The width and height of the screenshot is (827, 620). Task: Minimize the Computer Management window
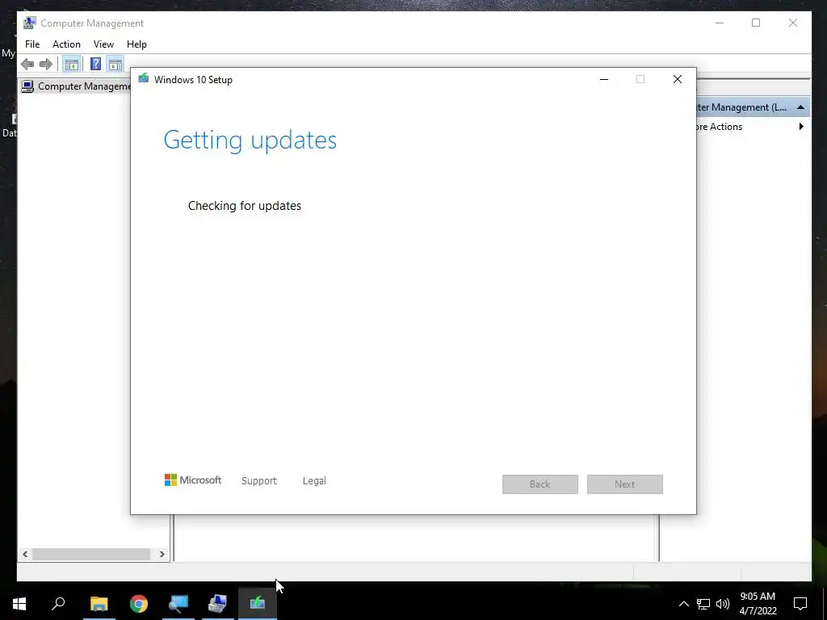click(720, 23)
